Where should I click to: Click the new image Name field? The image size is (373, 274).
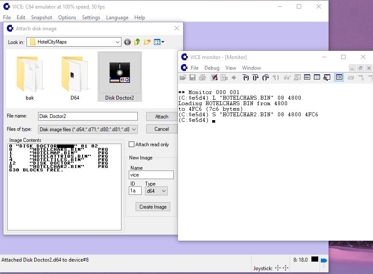tap(151, 175)
